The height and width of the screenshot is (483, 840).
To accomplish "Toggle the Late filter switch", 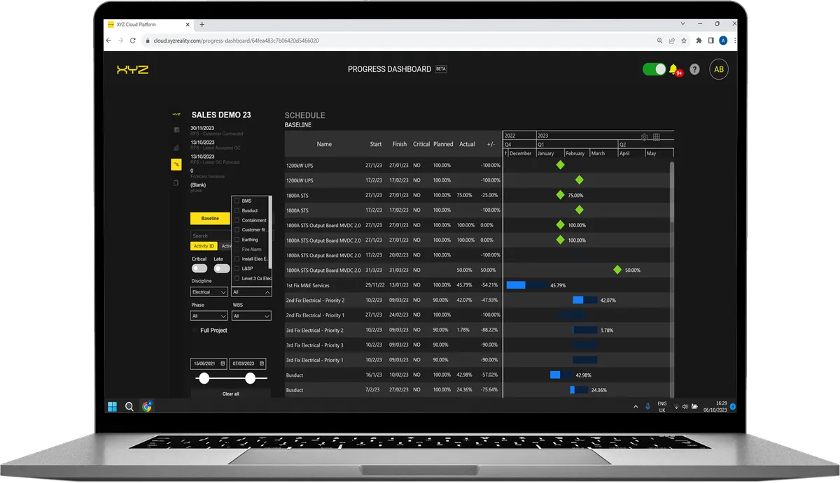I will pos(222,268).
